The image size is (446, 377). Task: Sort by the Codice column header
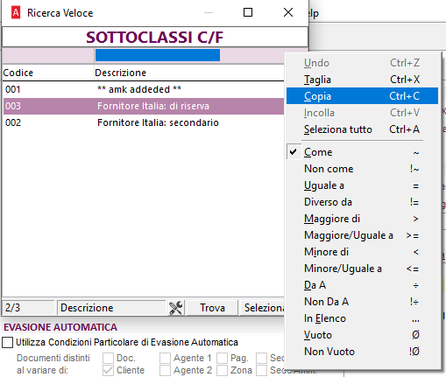coord(48,73)
